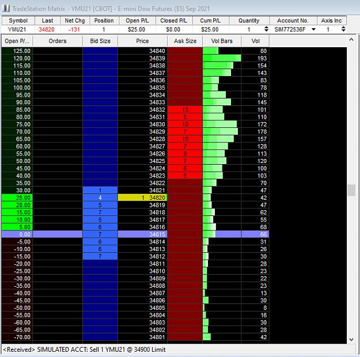Click the Open P/L header in the top bar
Screen dimensions: 360x357
[137, 21]
